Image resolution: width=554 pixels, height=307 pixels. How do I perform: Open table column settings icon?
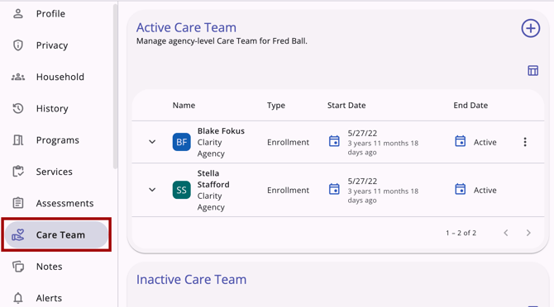pos(533,70)
